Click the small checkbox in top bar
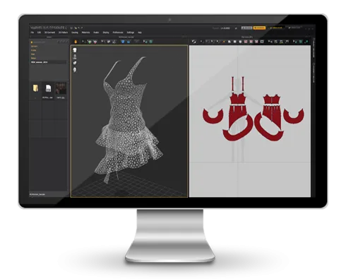This screenshot has height=279, width=339. (236, 28)
